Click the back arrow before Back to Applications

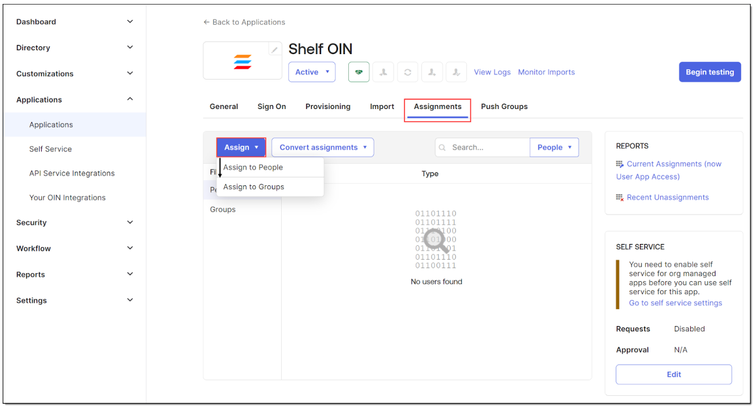click(x=206, y=22)
